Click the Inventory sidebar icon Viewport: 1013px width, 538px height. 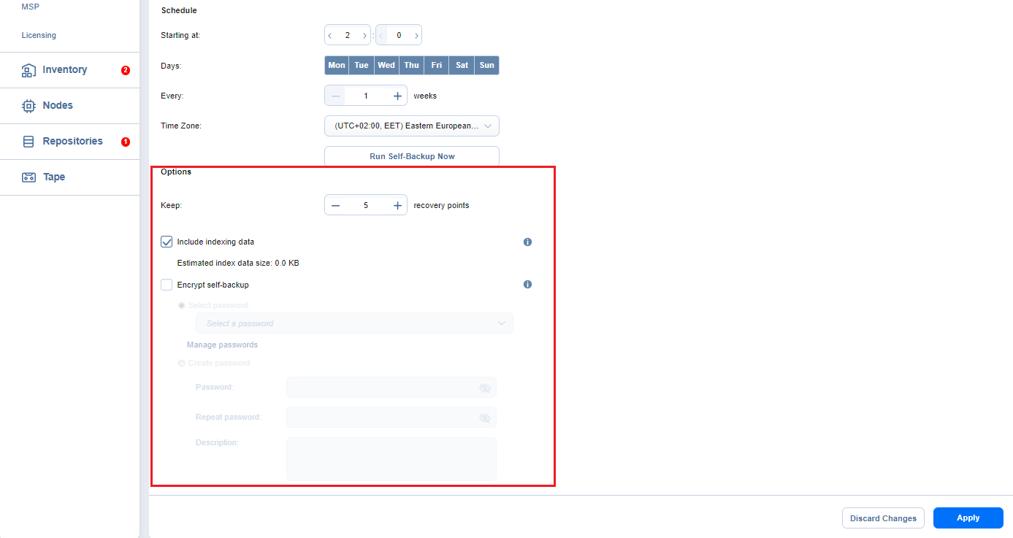click(x=28, y=70)
